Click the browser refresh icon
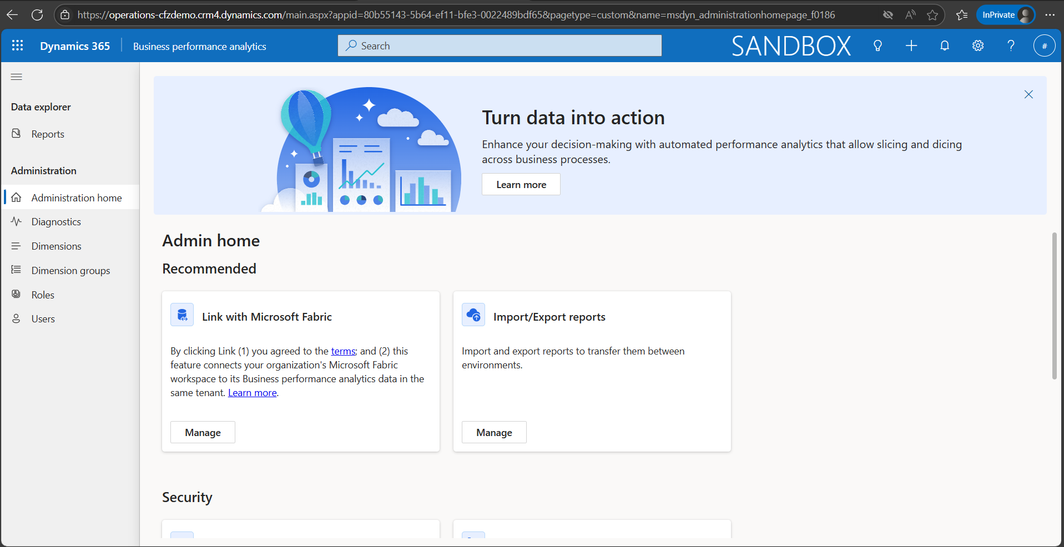Image resolution: width=1064 pixels, height=547 pixels. tap(37, 15)
